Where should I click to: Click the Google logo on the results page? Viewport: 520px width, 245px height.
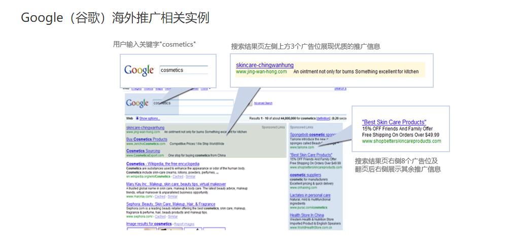137,103
